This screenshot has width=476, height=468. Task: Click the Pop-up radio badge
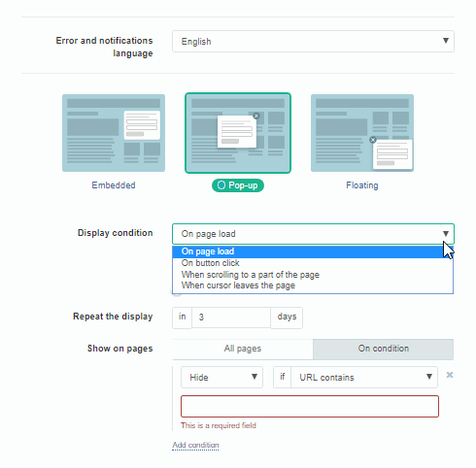click(x=238, y=185)
